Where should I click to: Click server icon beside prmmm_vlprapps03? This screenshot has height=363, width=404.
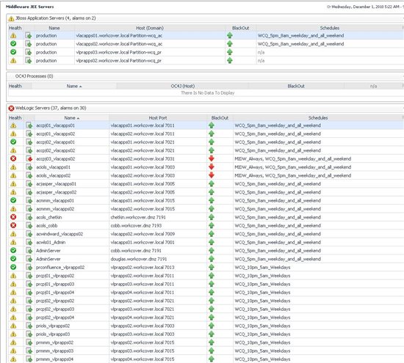point(29,351)
